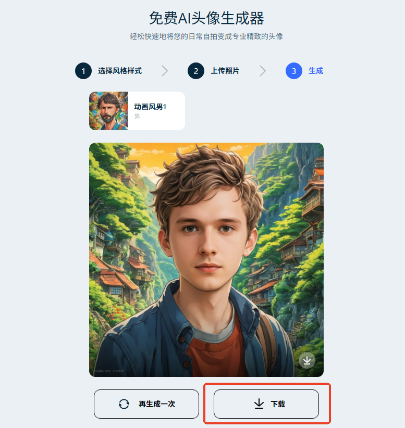Select the step 2 number circle
Viewport: 405px width, 428px height.
[196, 71]
